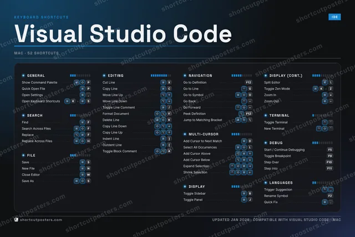Click the Command key in the Save row
This screenshot has height=237, width=355.
(x=83, y=162)
